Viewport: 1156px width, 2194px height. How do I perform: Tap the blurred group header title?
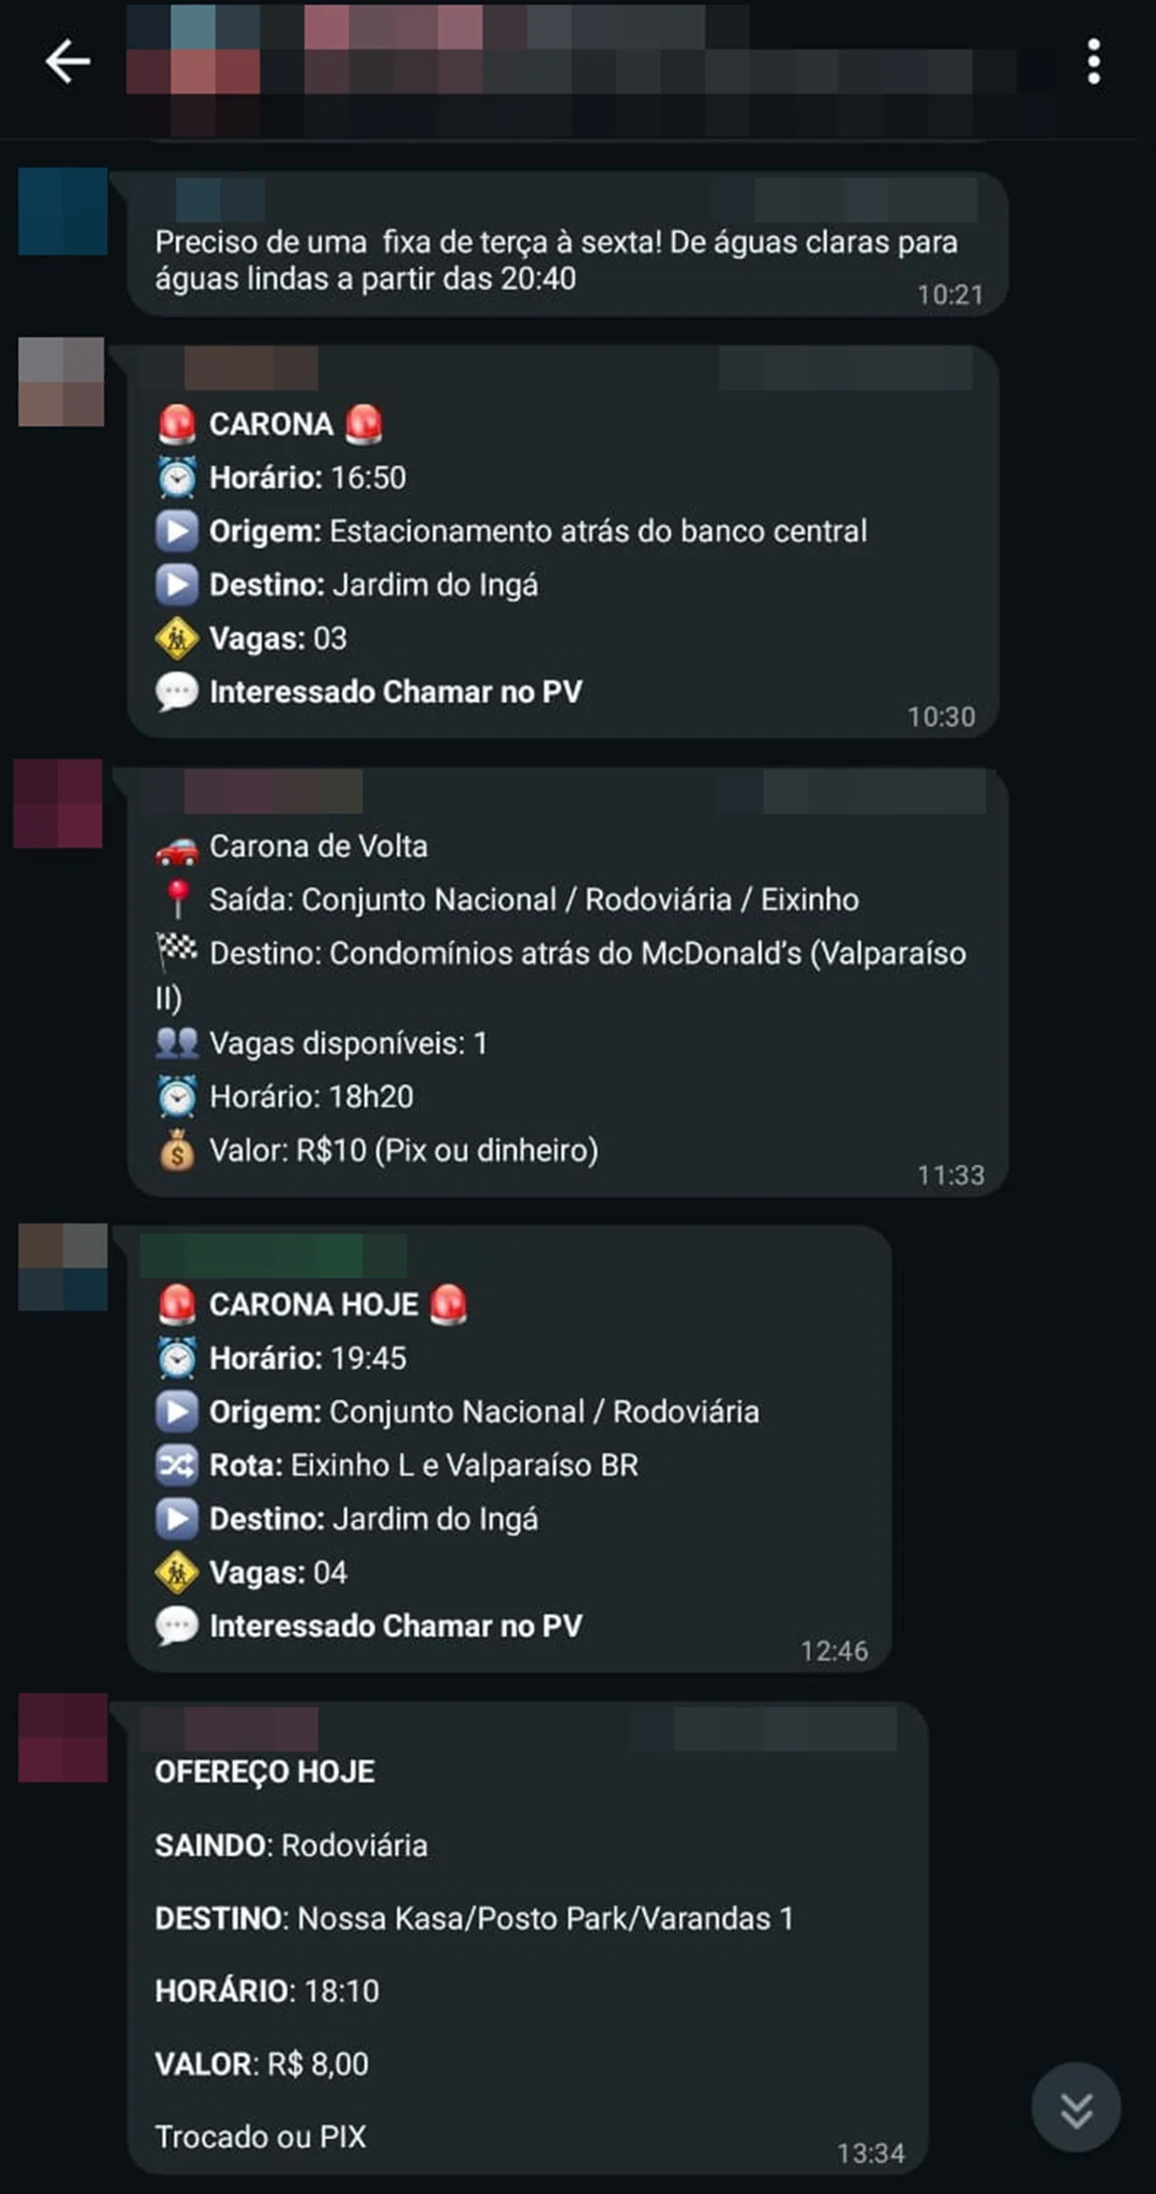click(568, 67)
